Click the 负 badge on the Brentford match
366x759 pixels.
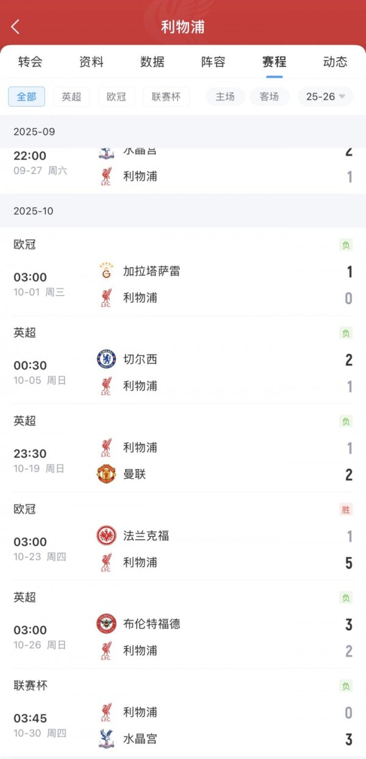345,598
